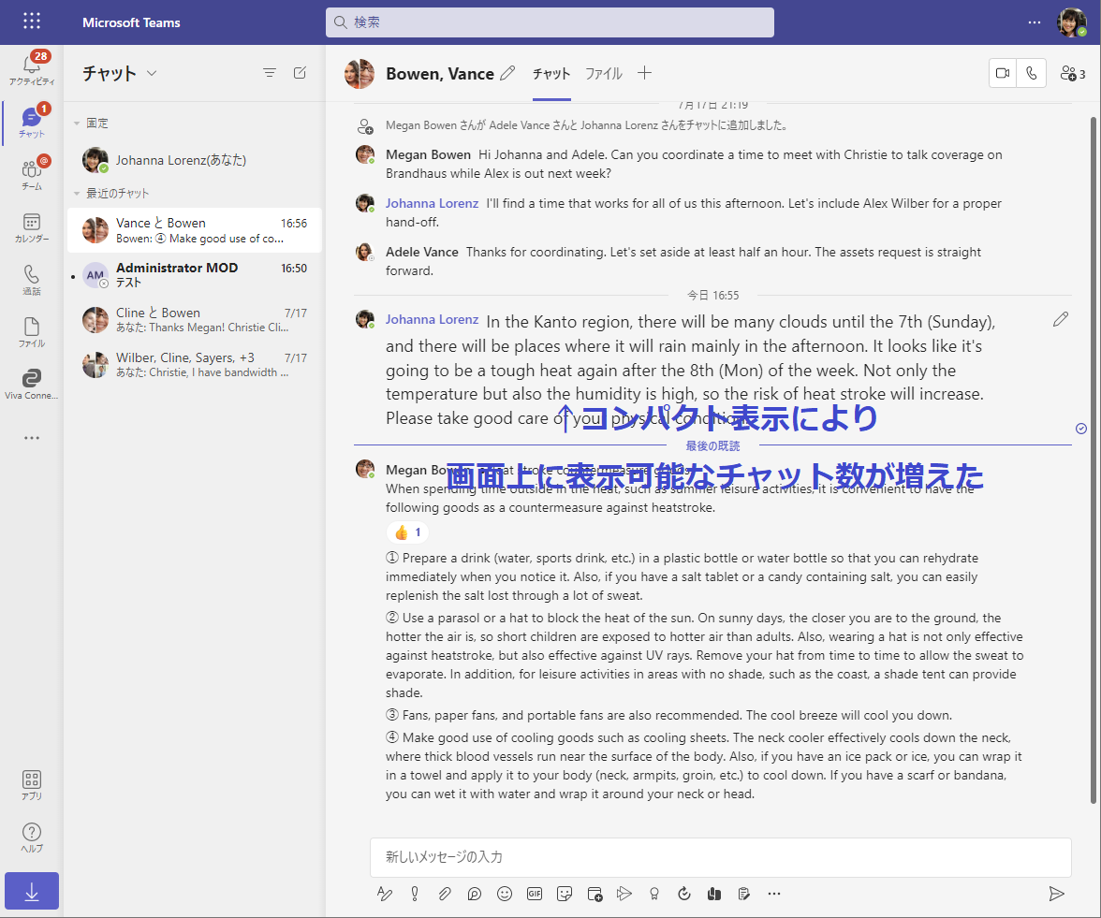Open the Apps store
The width and height of the screenshot is (1101, 918).
tap(32, 784)
